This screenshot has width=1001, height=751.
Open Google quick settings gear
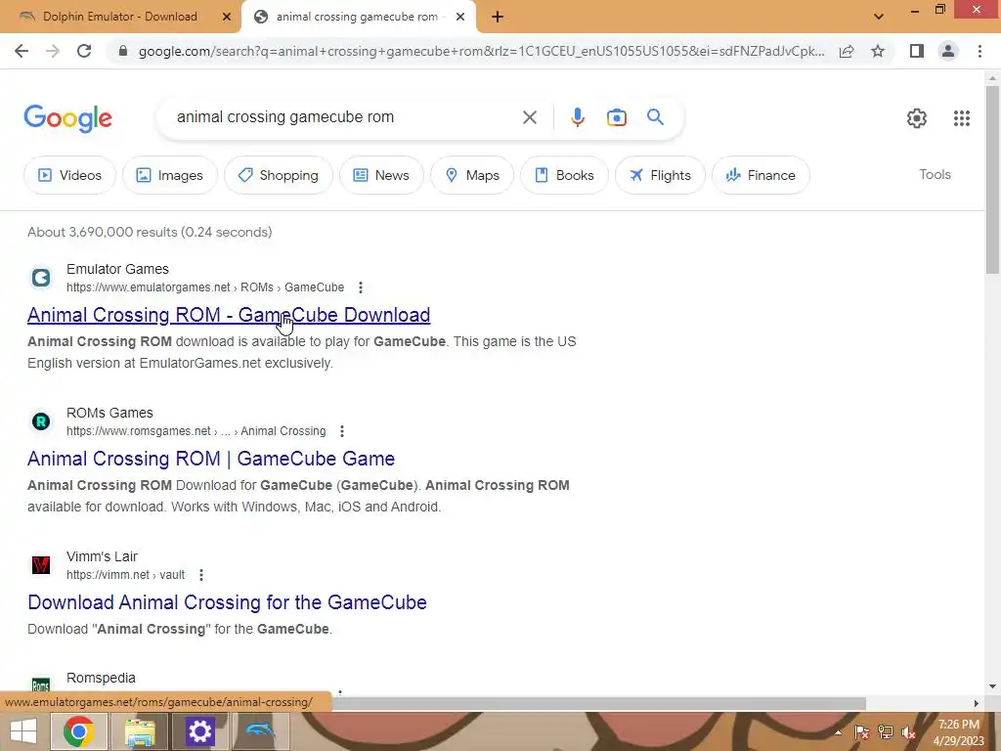tap(917, 118)
